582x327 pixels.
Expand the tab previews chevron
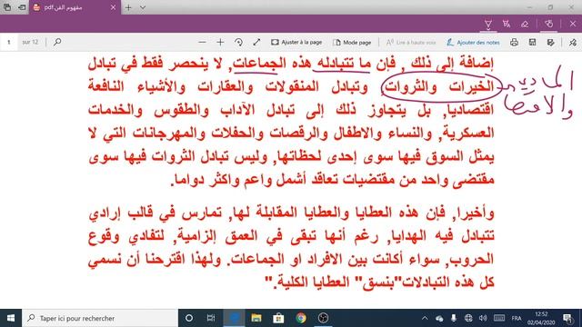pos(143,7)
